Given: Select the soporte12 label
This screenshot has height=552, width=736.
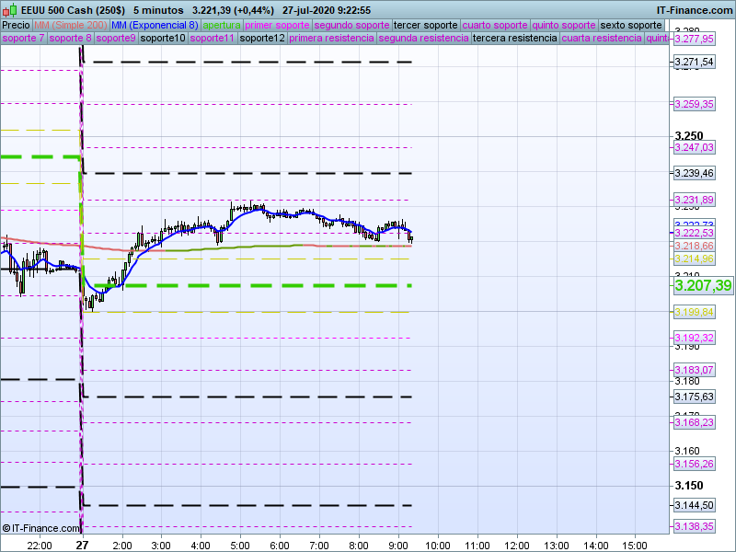Looking at the screenshot, I should [262, 38].
